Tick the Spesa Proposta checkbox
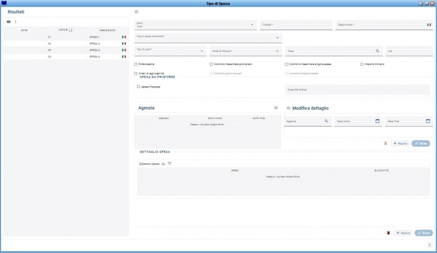Viewport: 437px width, 253px height. point(139,86)
